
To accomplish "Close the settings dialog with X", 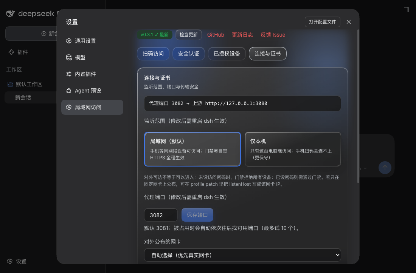I will click(x=349, y=22).
